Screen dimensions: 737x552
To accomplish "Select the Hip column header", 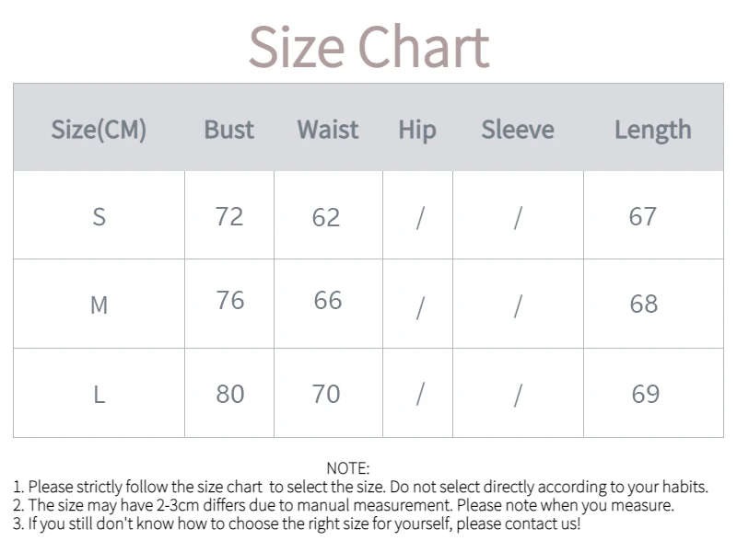I will (x=416, y=130).
